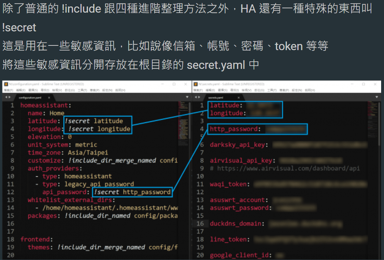Click 'whitelist_external_dirs:' key

click(x=71, y=200)
